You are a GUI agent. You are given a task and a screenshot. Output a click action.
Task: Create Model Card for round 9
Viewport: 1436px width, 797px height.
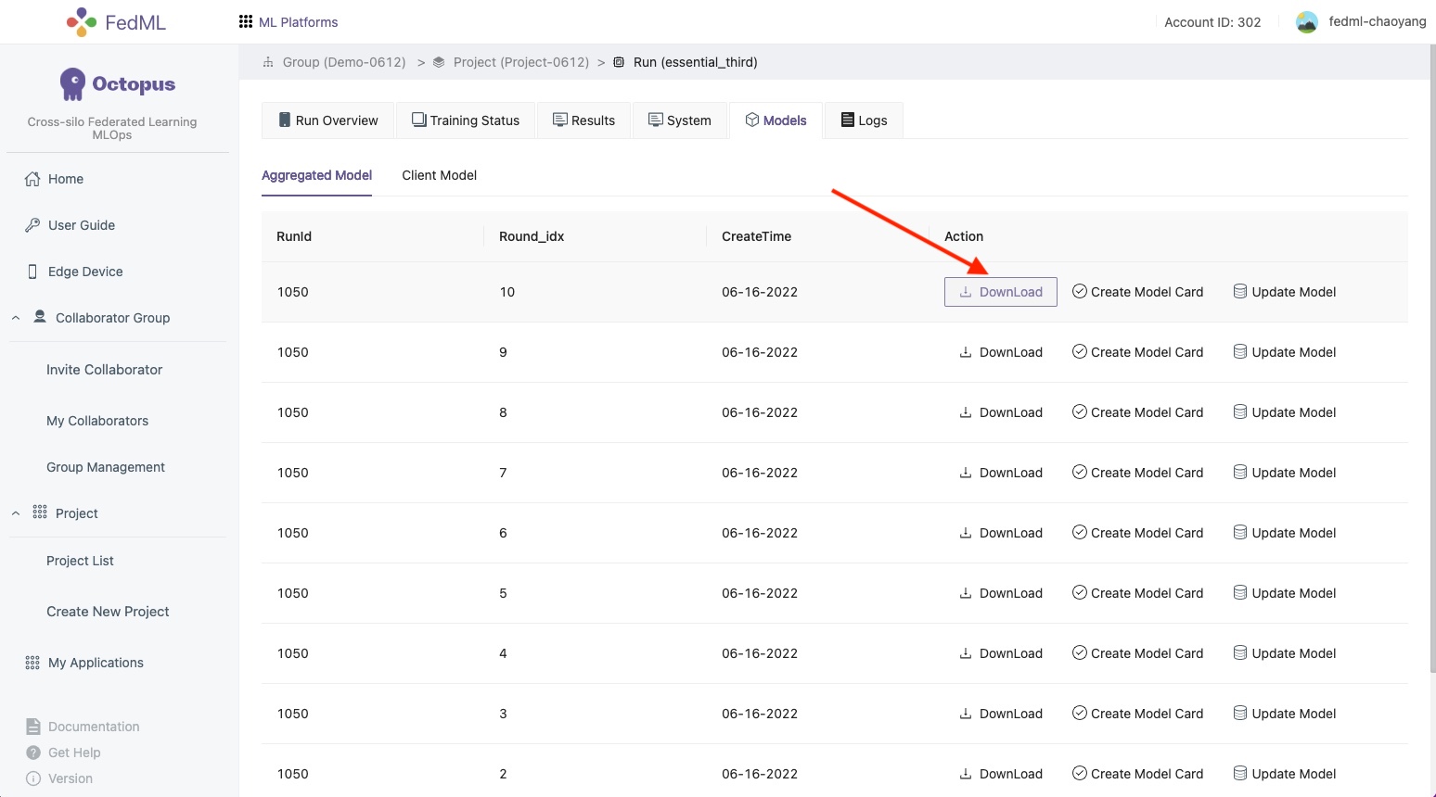coord(1137,352)
